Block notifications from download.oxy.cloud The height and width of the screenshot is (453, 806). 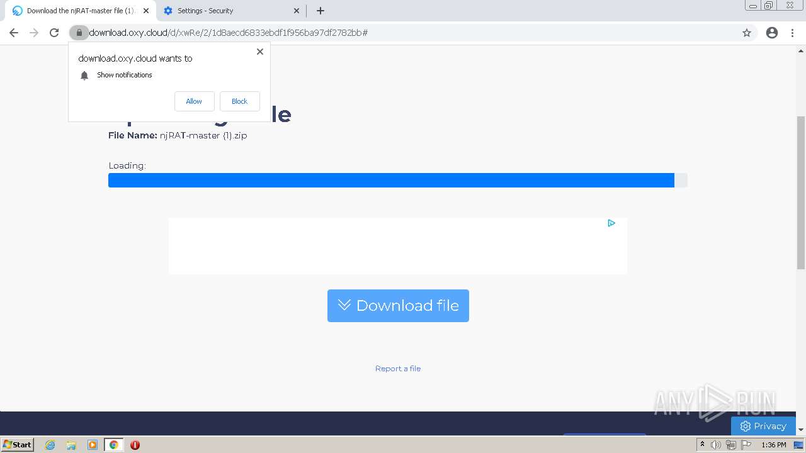point(239,101)
